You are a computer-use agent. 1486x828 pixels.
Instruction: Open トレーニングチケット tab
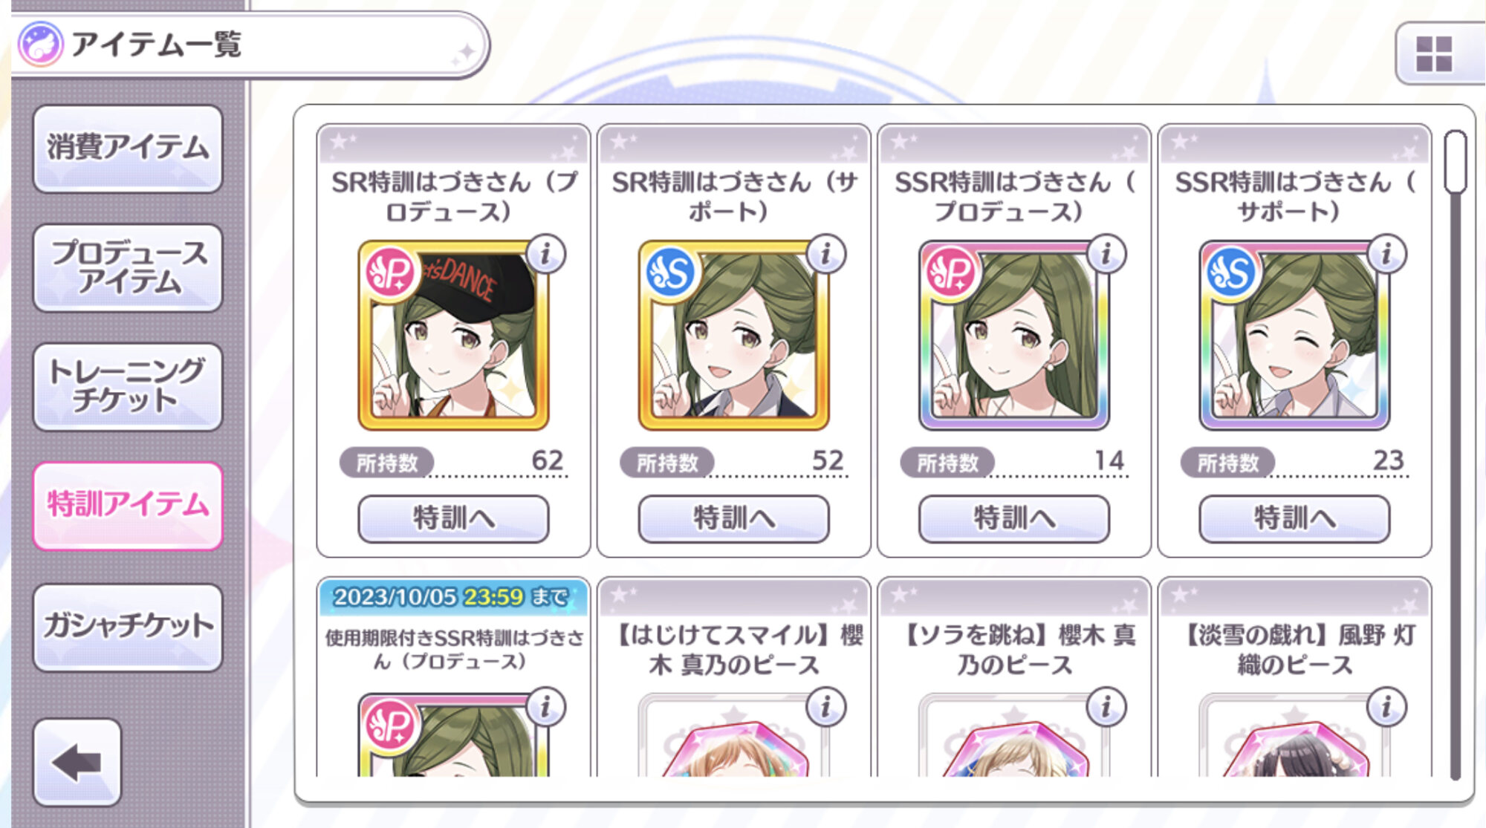[128, 386]
